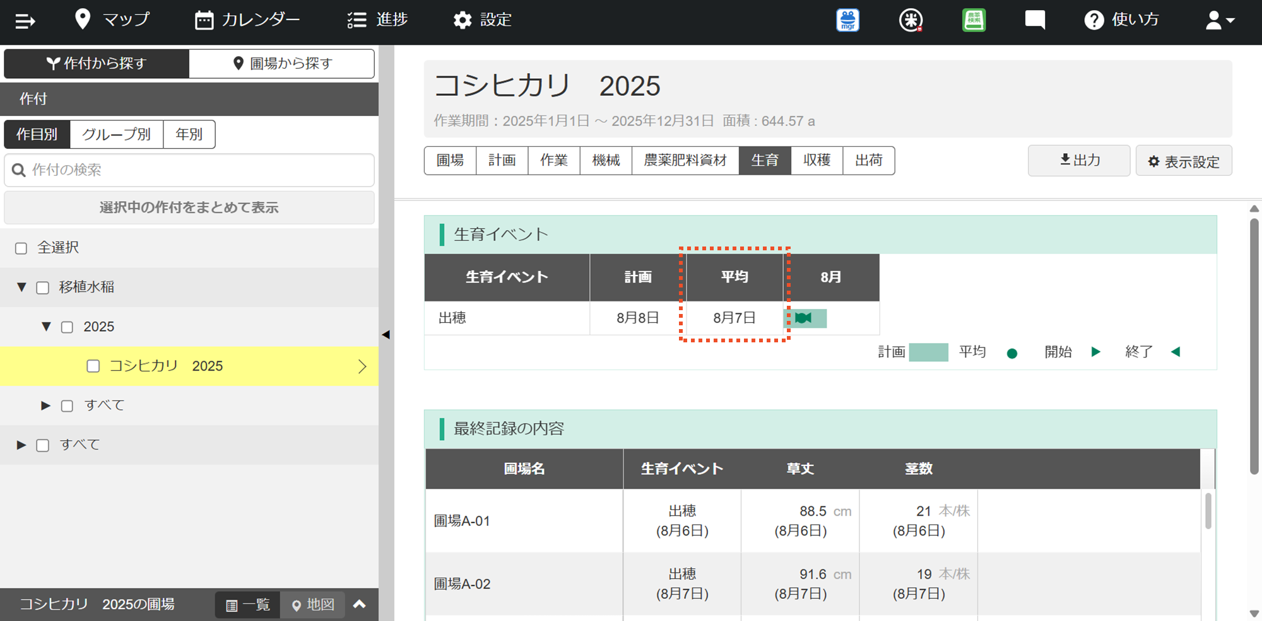Collapse the left sidebar panel arrow

(386, 335)
